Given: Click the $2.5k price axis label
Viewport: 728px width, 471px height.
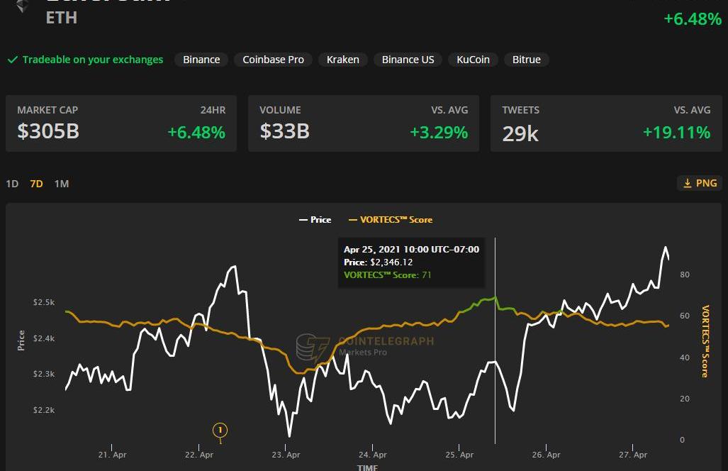Looking at the screenshot, I should pyautogui.click(x=44, y=302).
